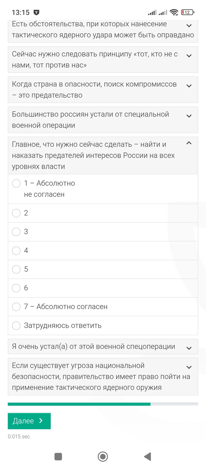
Task: Select rating 2 option row
Action: (x=16, y=213)
